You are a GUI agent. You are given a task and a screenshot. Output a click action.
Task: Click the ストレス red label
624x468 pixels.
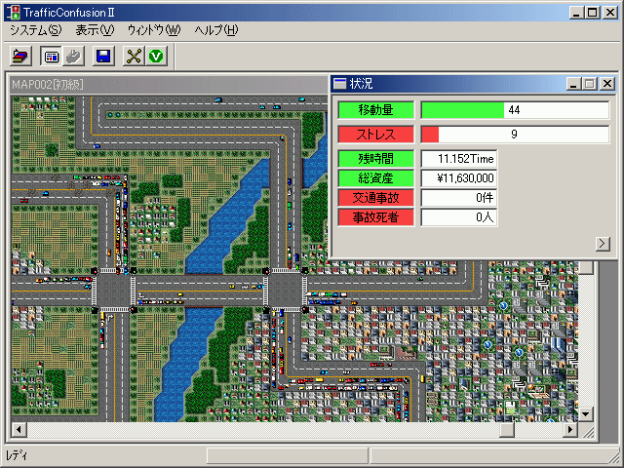(375, 135)
